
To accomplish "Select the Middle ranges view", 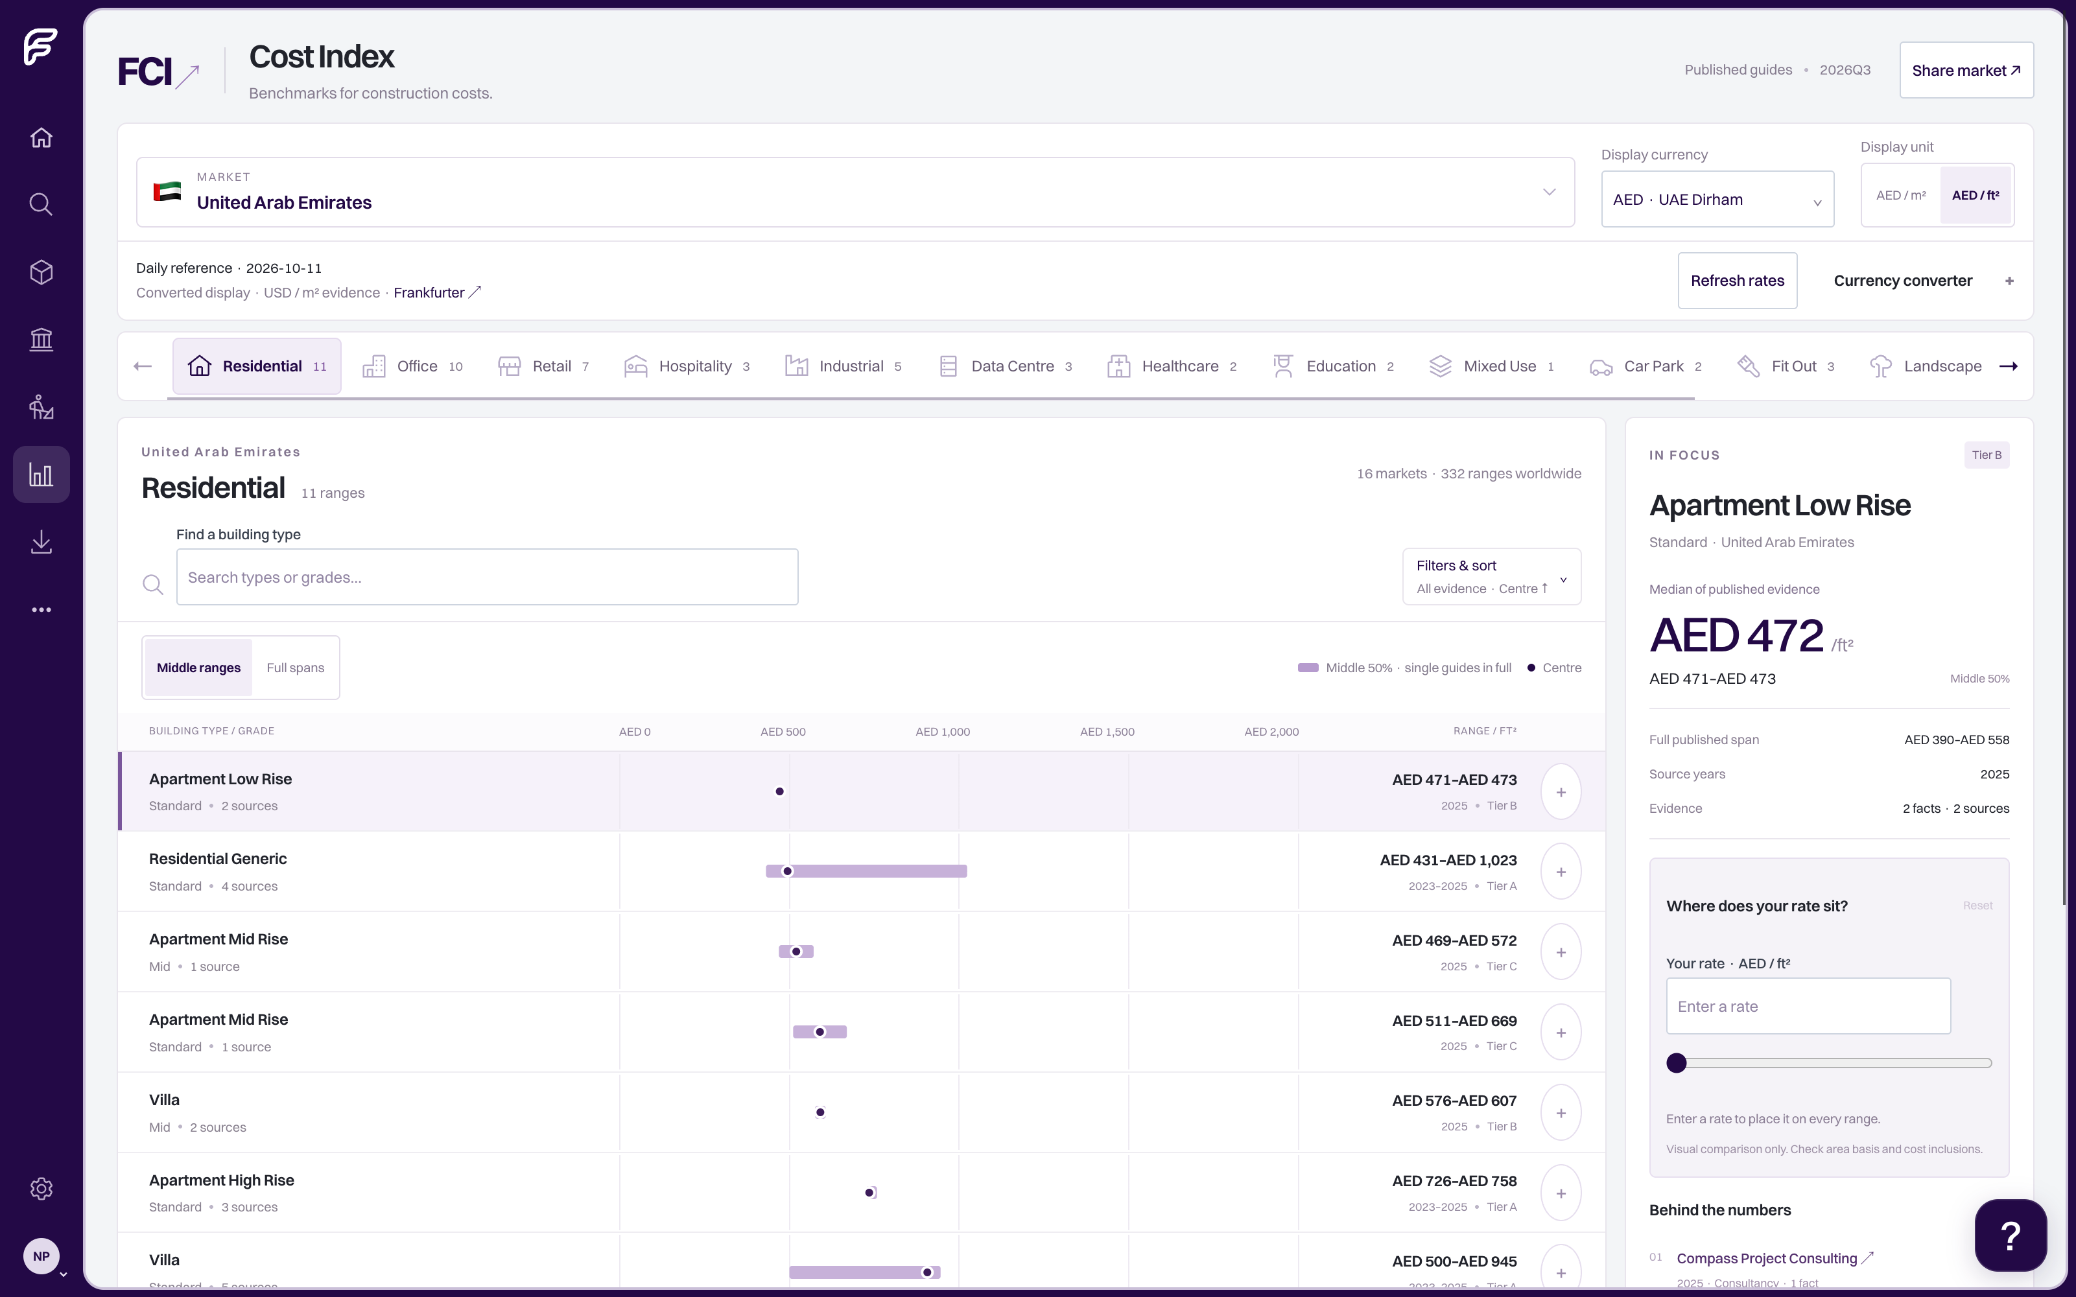I will [x=198, y=668].
